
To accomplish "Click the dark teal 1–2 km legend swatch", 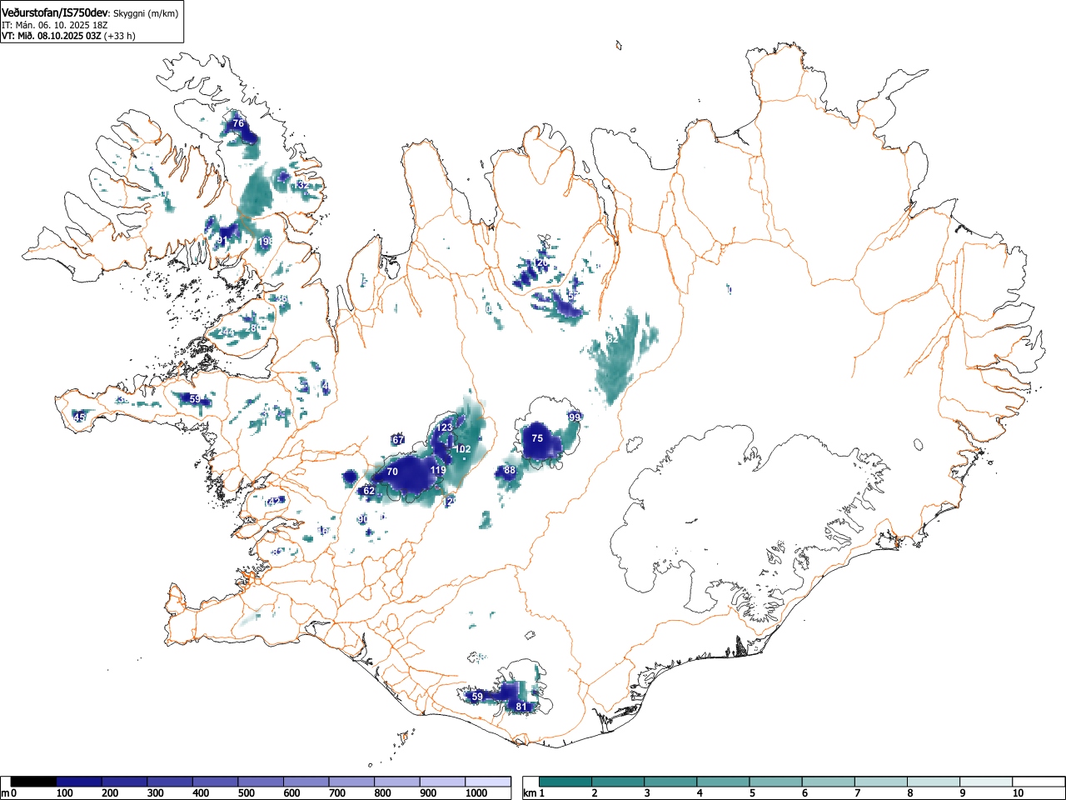I will point(565,782).
